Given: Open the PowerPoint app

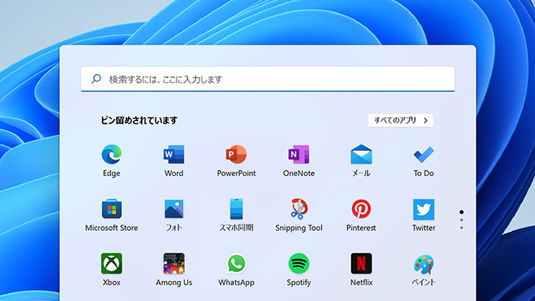Looking at the screenshot, I should click(236, 161).
